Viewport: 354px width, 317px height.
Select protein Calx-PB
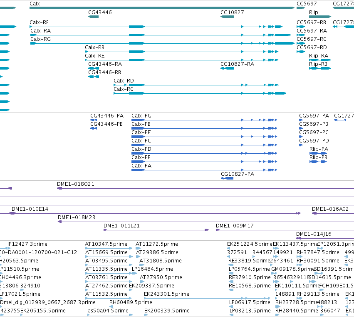click(x=141, y=124)
